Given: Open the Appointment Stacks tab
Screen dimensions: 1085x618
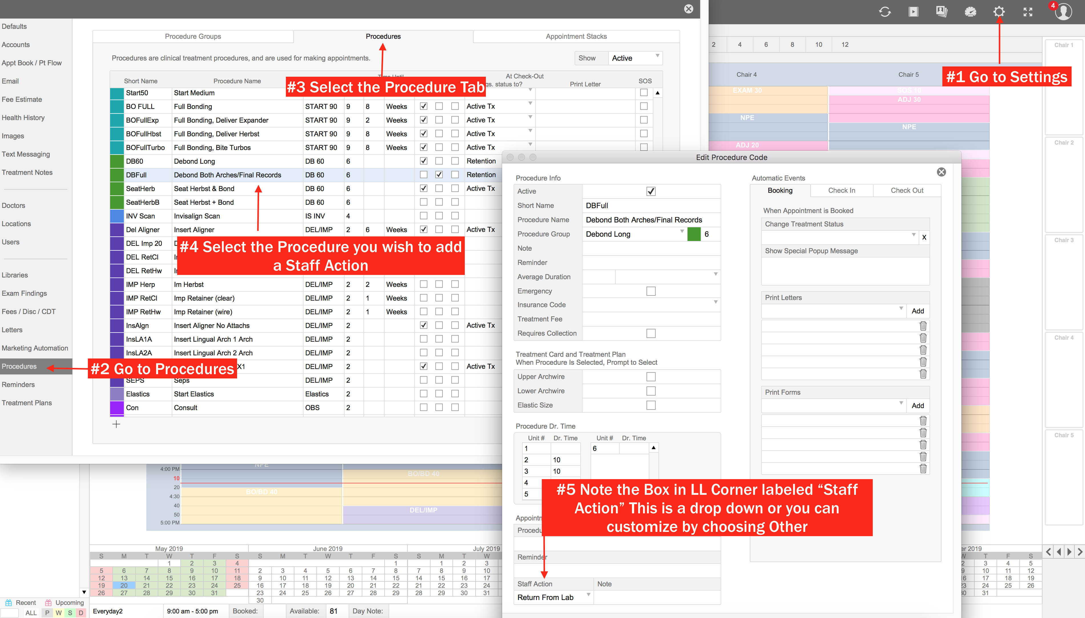Looking at the screenshot, I should (576, 37).
